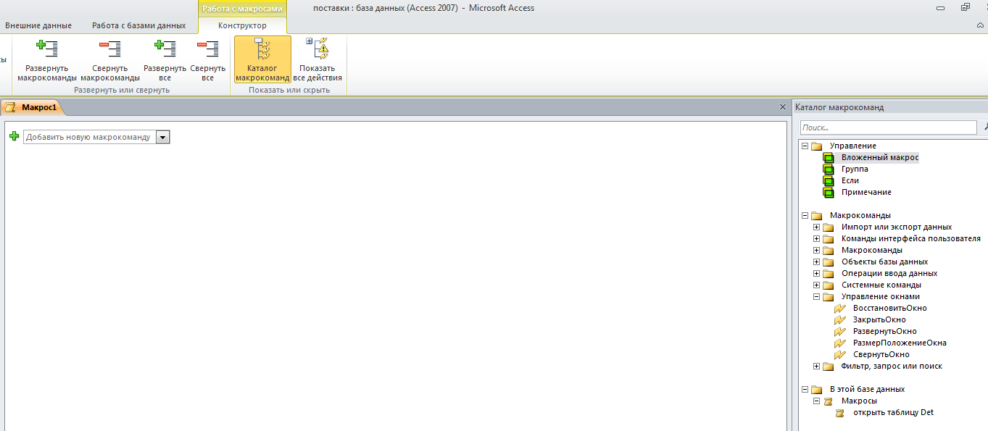
Task: Select РазмерПоложениеОкна action icon
Action: coord(840,343)
